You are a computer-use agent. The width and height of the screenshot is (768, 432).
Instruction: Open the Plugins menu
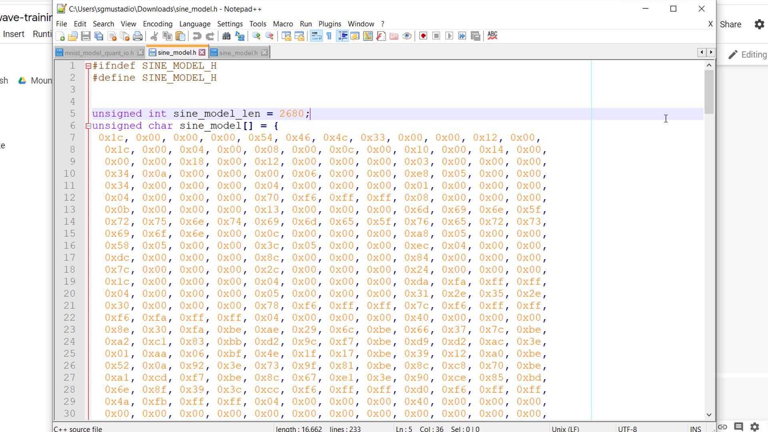[x=330, y=24]
